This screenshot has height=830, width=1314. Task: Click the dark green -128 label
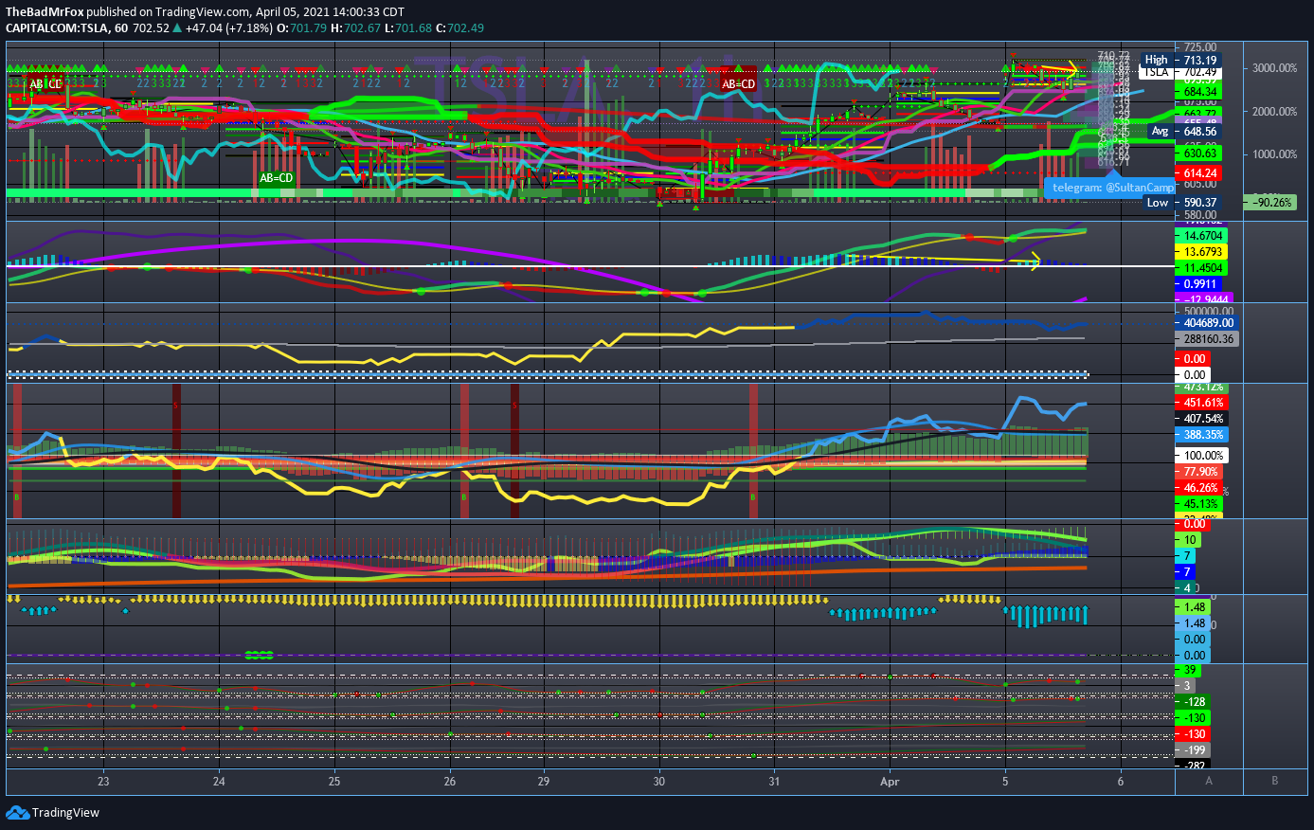tap(1195, 702)
